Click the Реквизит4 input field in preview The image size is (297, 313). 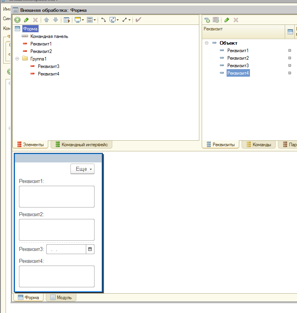(x=57, y=276)
